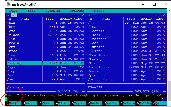
Task: Toggle the .n sort order in left panel
Action: click(x=9, y=19)
